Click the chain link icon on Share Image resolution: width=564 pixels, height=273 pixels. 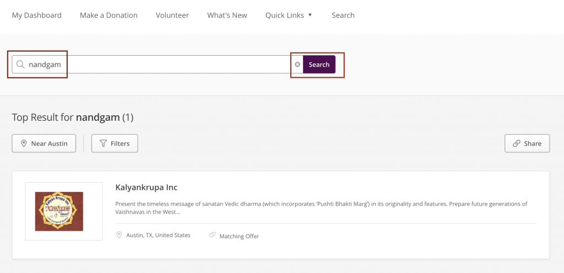point(516,143)
